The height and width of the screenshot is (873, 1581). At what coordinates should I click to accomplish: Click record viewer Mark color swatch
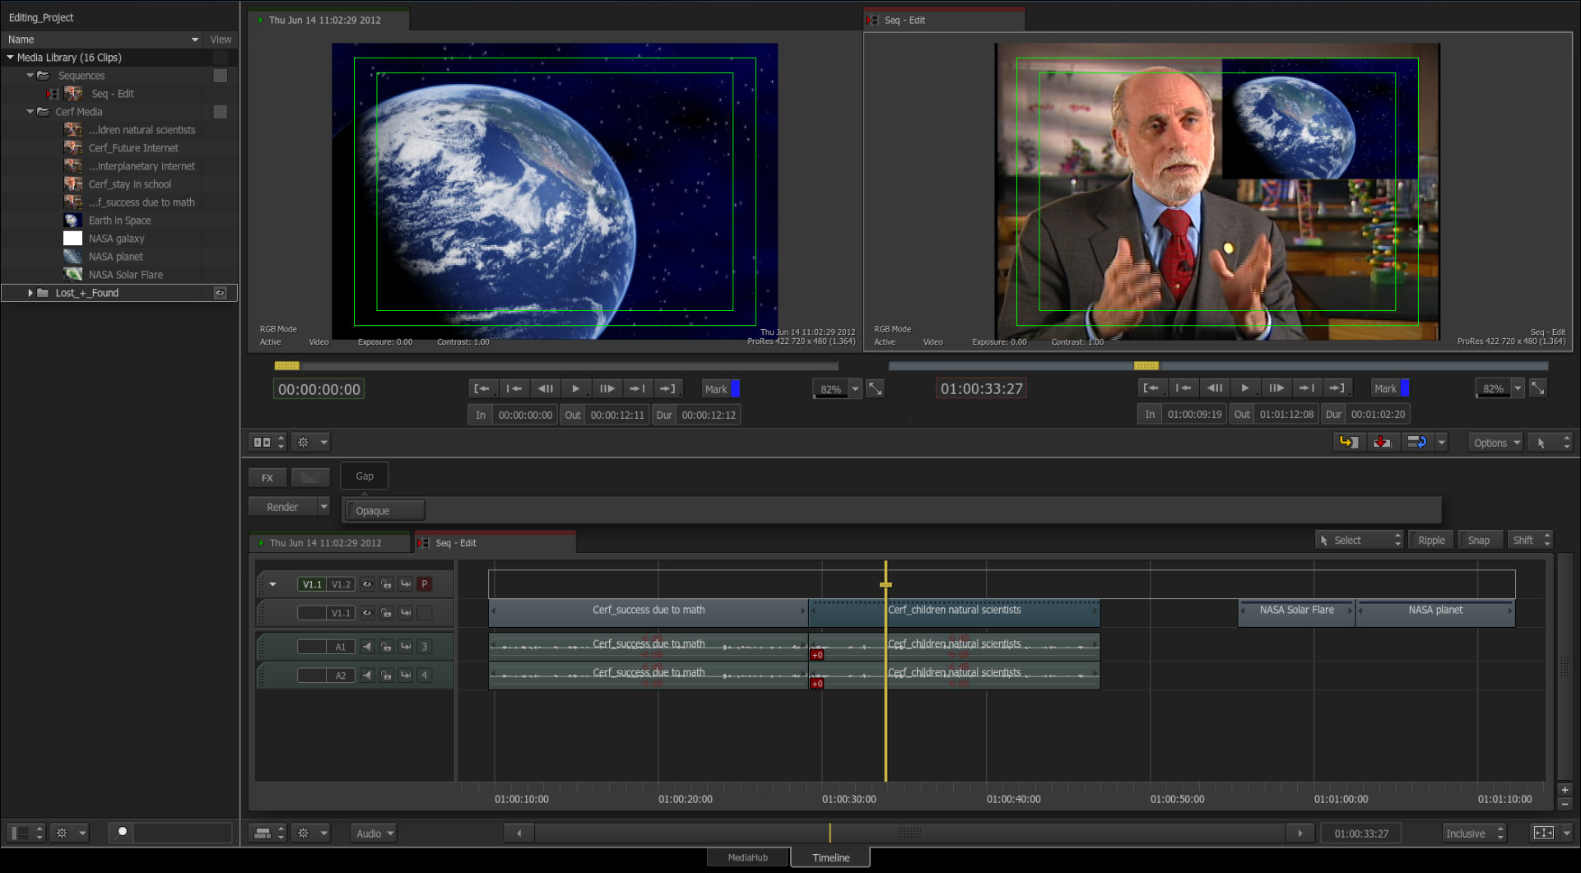(1405, 388)
